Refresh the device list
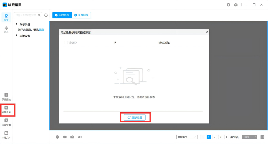The image size is (268, 144). tap(46, 15)
